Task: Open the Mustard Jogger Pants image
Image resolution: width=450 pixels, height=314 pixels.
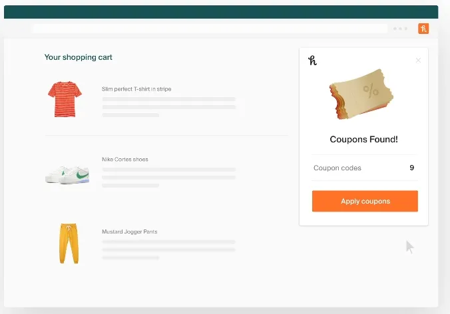Action: [x=69, y=243]
